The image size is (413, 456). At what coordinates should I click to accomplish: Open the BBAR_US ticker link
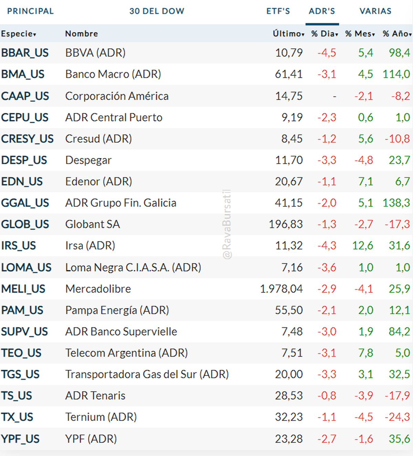click(25, 53)
